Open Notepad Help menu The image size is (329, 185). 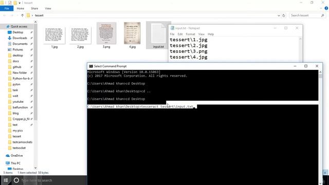[x=211, y=34]
